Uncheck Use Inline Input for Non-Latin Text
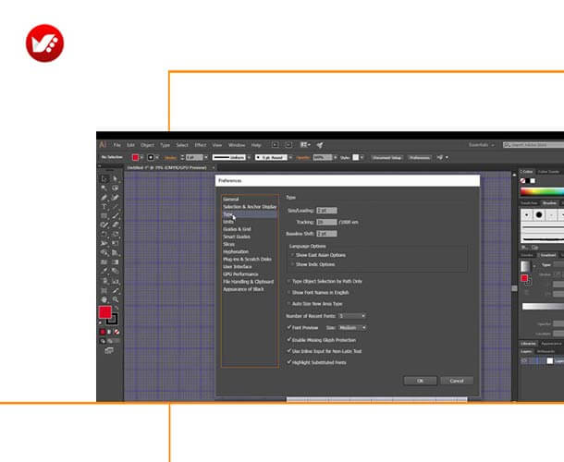 (x=288, y=351)
